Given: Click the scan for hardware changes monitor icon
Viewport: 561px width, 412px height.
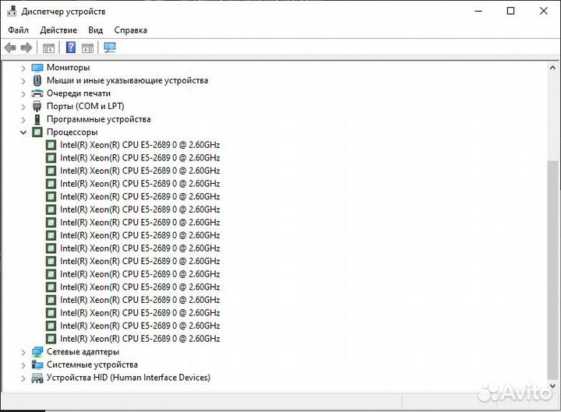Looking at the screenshot, I should click(x=110, y=48).
